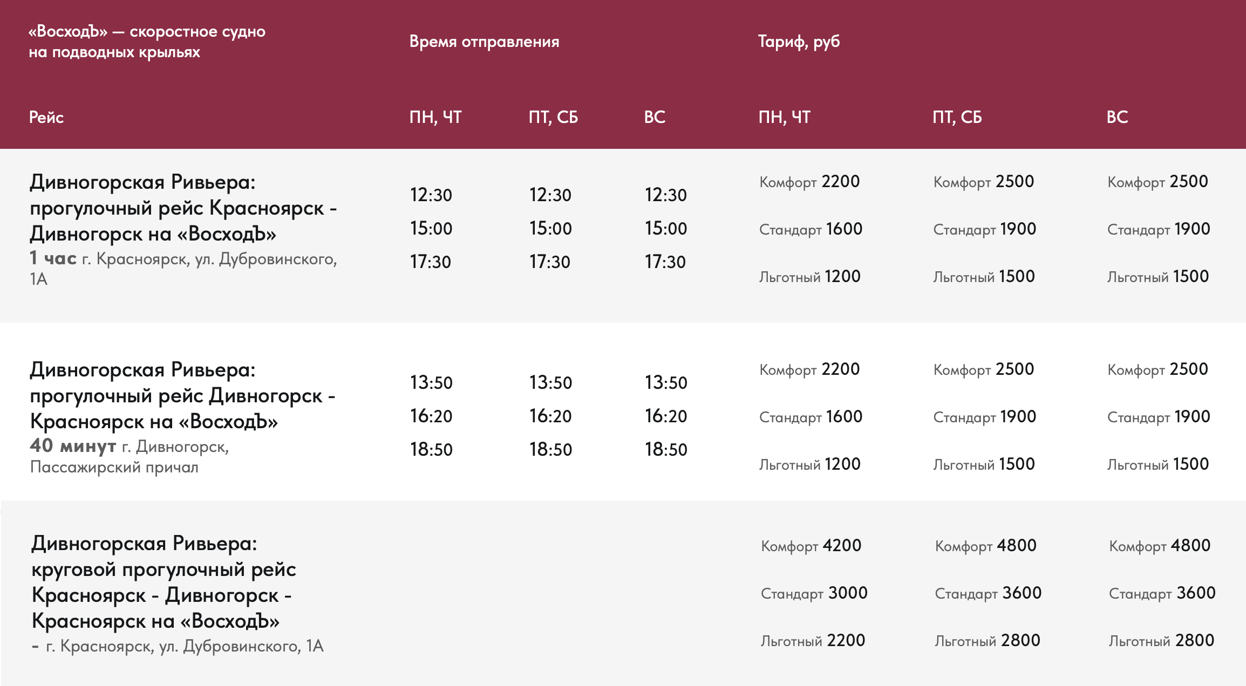Click the «ВосходЪ» скоростное судно heading
The image size is (1246, 686).
(x=147, y=42)
